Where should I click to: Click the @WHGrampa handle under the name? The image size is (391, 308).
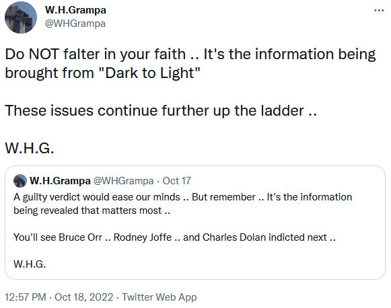[x=75, y=24]
